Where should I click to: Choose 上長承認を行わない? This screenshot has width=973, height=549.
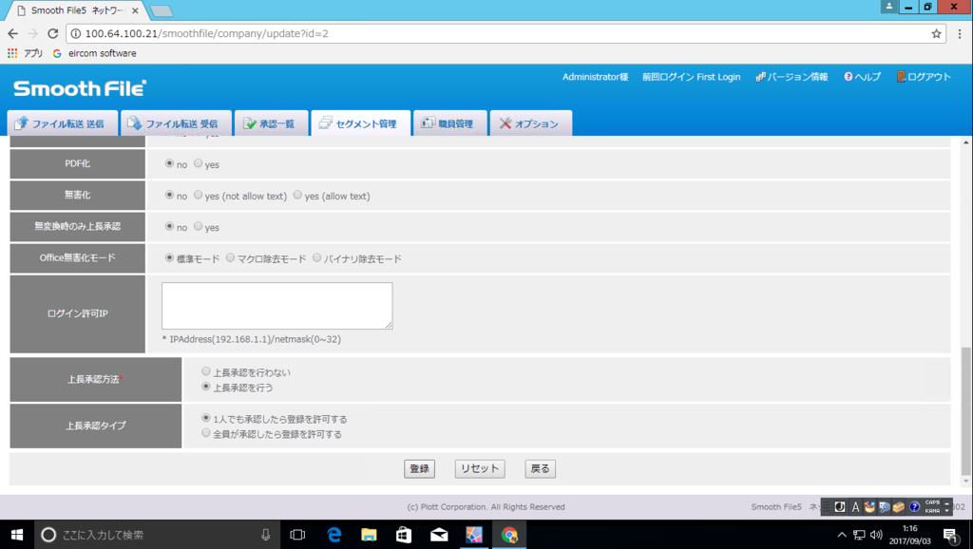(206, 371)
